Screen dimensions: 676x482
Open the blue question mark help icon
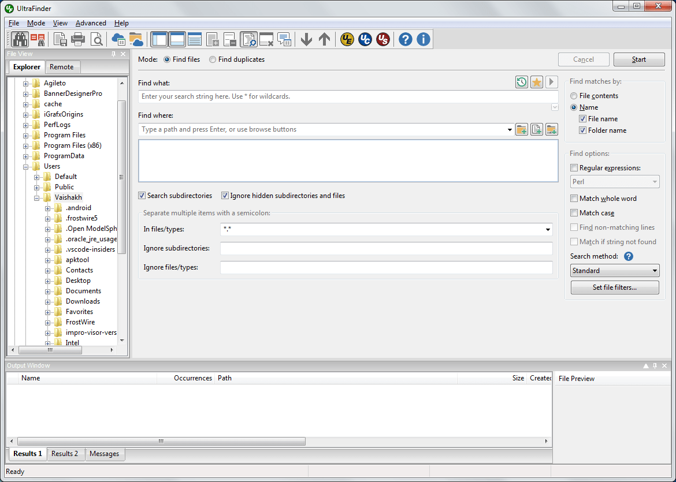405,39
